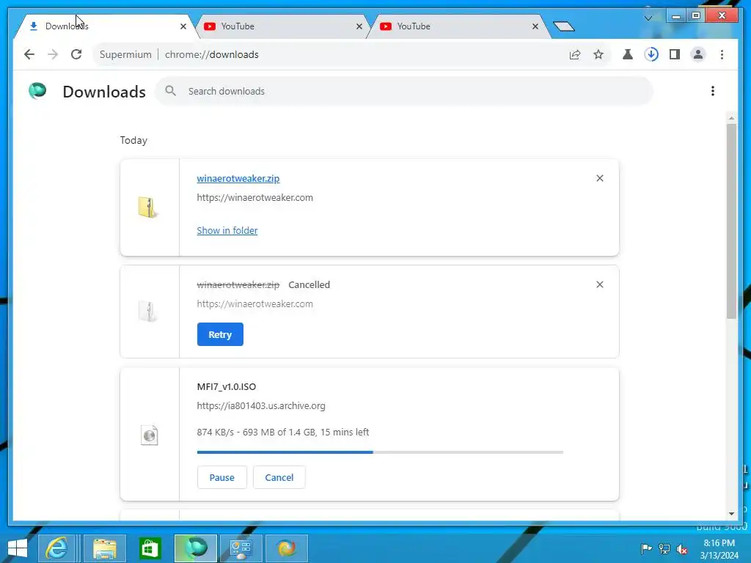Close the first YouTube tab
Screen dimensions: 751x563
pyautogui.click(x=359, y=26)
